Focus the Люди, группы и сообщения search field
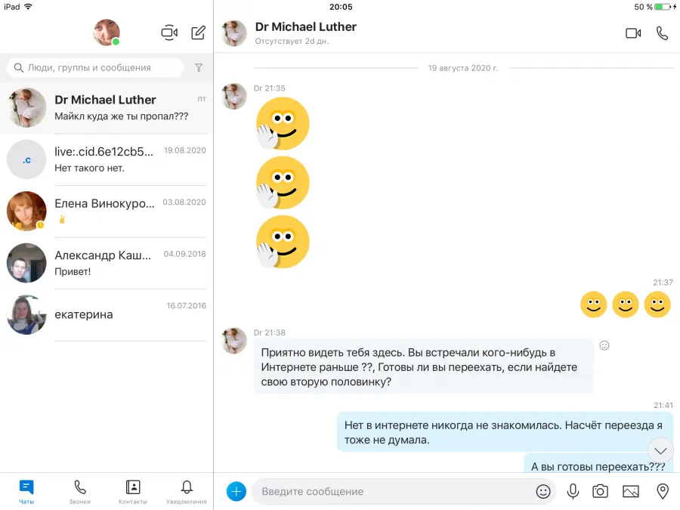 (95, 68)
